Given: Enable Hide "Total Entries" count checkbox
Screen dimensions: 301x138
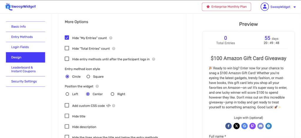Looking at the screenshot, I should (x=67, y=48).
